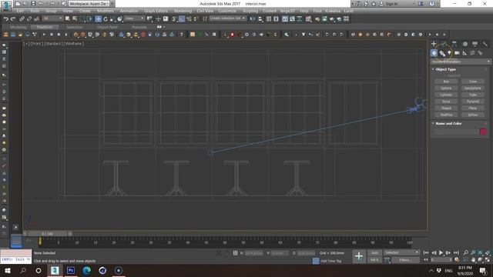Click the Undo arrow in main toolbar
The width and height of the screenshot is (493, 277).
tap(5, 18)
